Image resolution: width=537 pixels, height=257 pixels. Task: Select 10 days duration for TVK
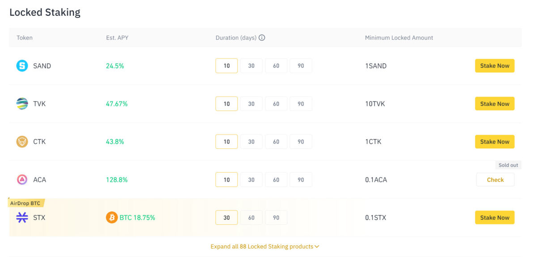click(226, 104)
